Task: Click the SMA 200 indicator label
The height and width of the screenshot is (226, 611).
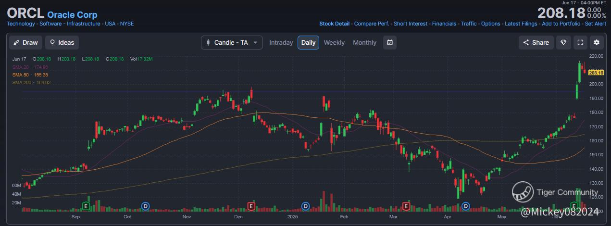Action: [x=32, y=83]
